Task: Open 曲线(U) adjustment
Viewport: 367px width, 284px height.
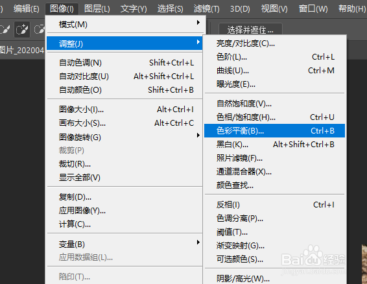Action: 274,71
